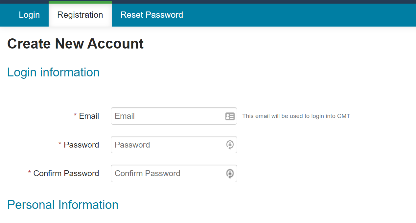Open the Reset Password tab
The height and width of the screenshot is (223, 416).
(152, 15)
